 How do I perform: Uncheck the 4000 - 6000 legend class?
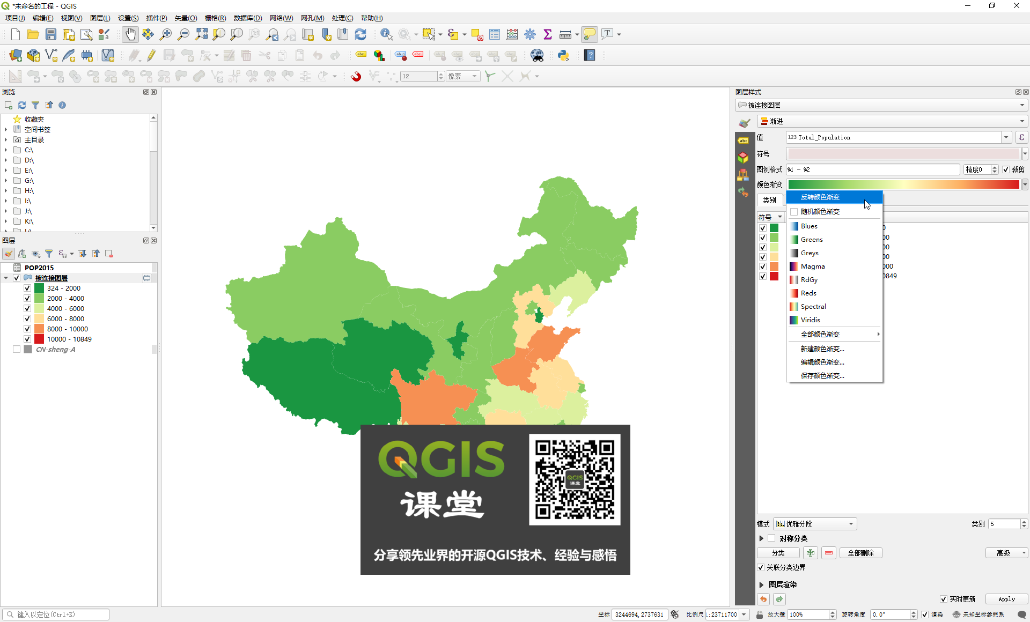click(x=27, y=308)
